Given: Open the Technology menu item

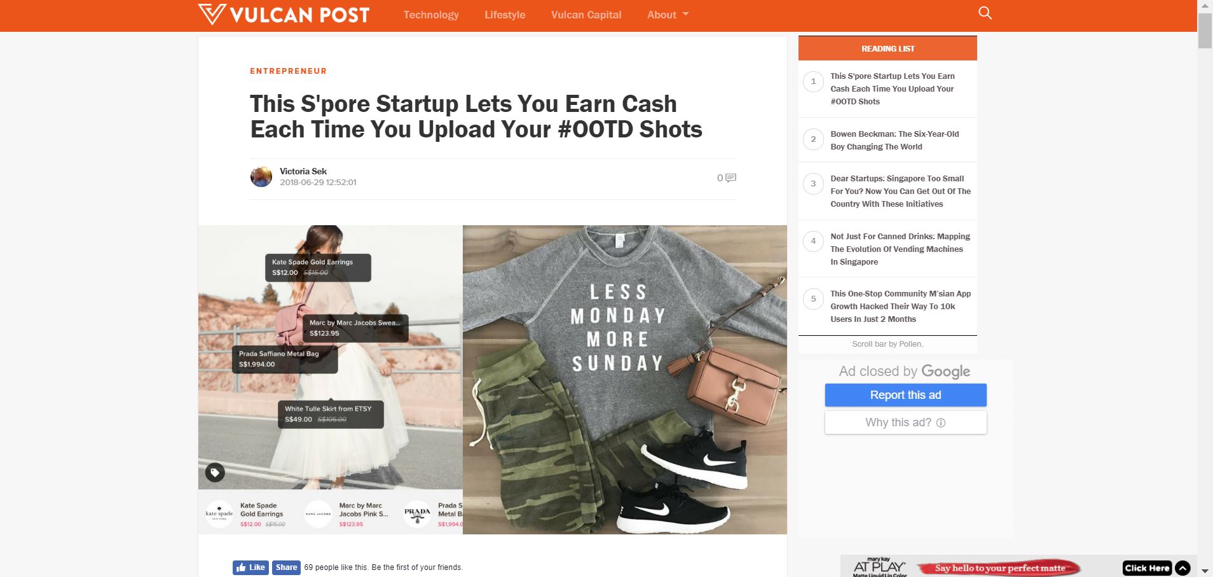Looking at the screenshot, I should (x=431, y=15).
